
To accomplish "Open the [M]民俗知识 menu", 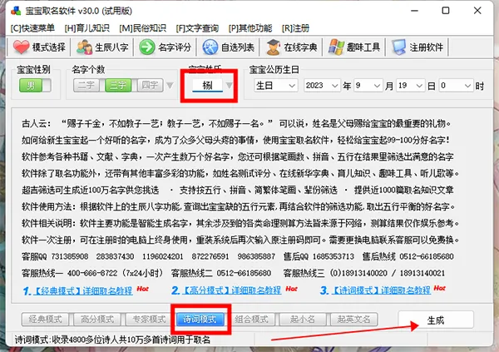I will [x=142, y=28].
